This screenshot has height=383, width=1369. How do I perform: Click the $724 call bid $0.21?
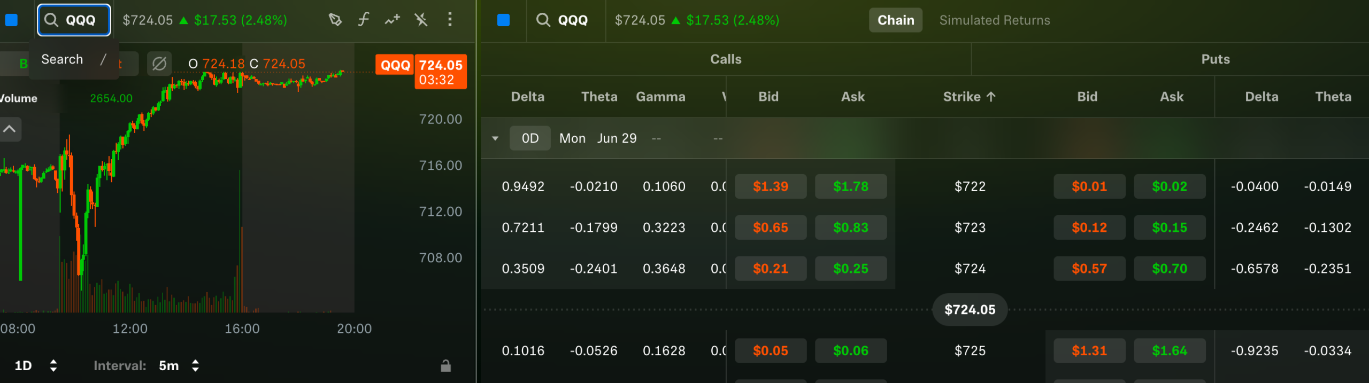click(771, 269)
